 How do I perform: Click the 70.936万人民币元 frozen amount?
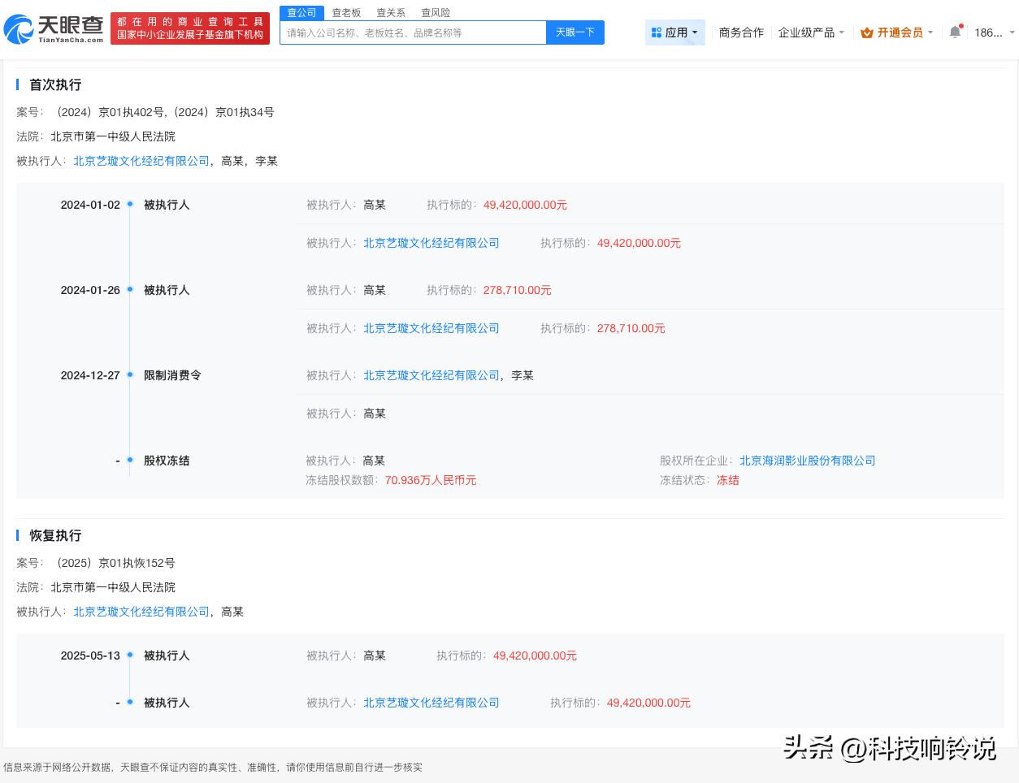(x=431, y=480)
